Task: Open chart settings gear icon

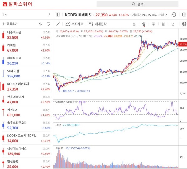Action: pyautogui.click(x=184, y=24)
